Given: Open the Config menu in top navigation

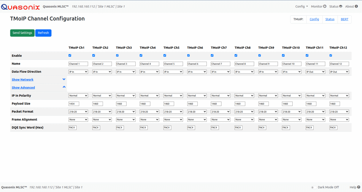Looking at the screenshot, I should click(301, 6).
